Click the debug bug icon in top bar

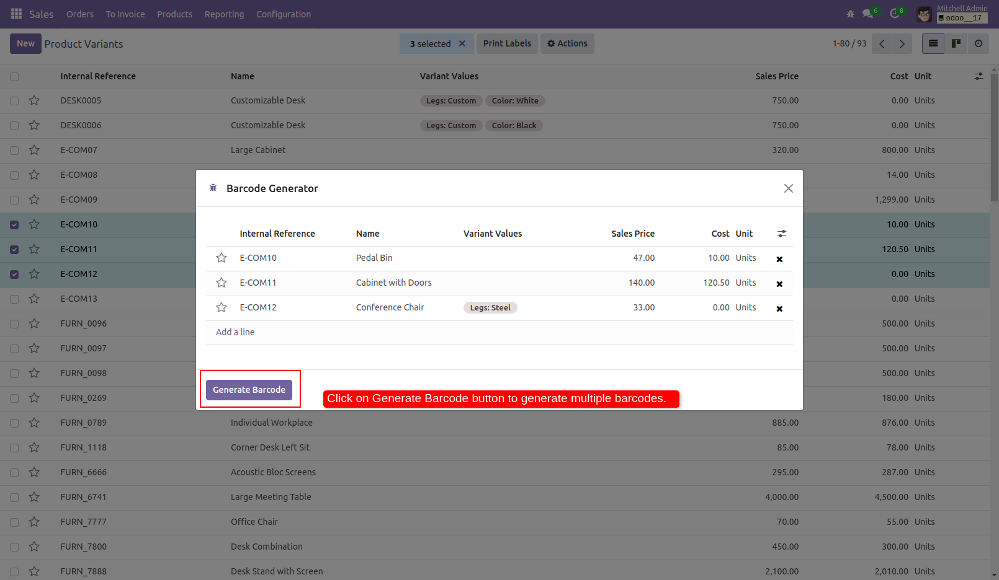point(850,14)
